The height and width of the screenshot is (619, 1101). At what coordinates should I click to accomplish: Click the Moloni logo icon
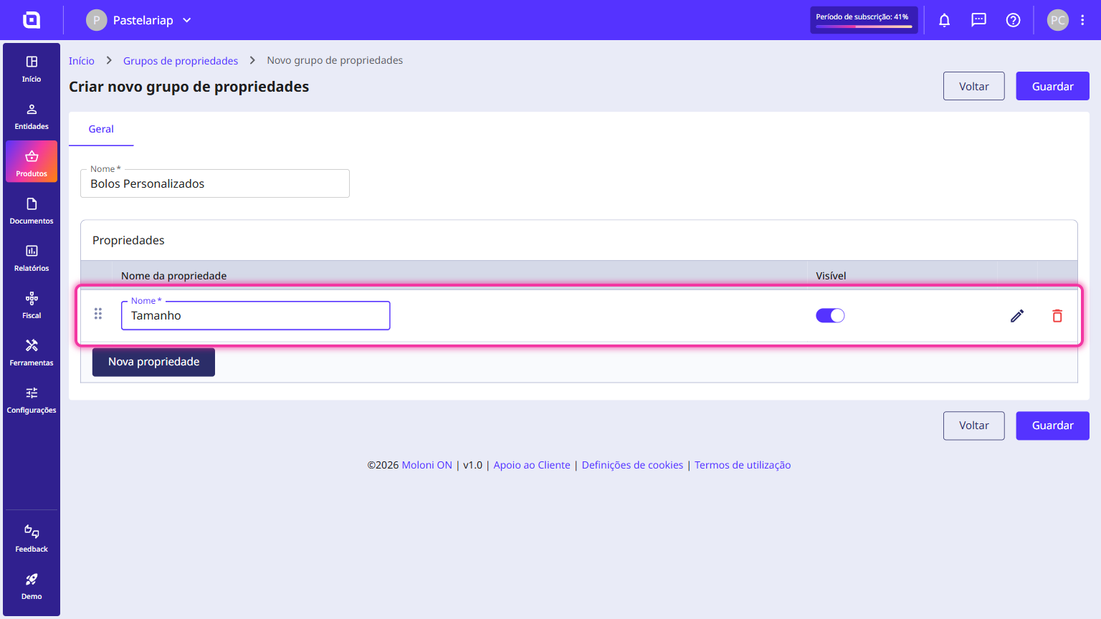32,20
